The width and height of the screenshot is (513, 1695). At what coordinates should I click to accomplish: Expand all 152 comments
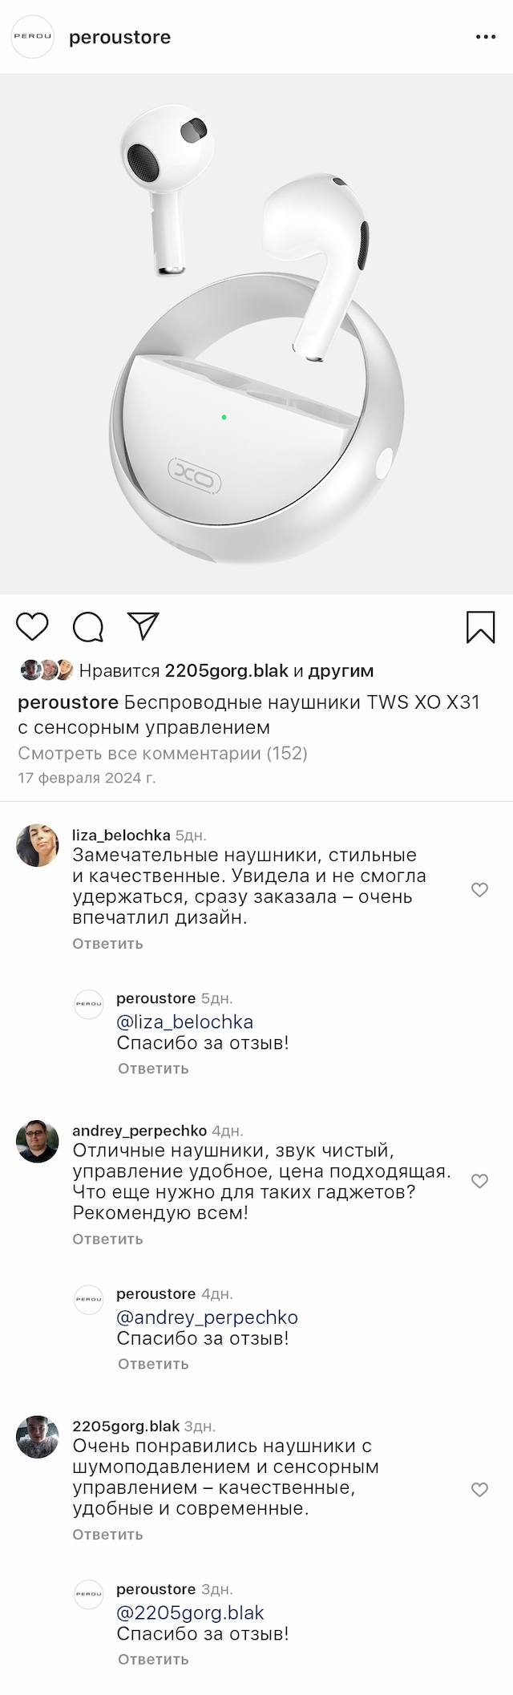click(163, 753)
